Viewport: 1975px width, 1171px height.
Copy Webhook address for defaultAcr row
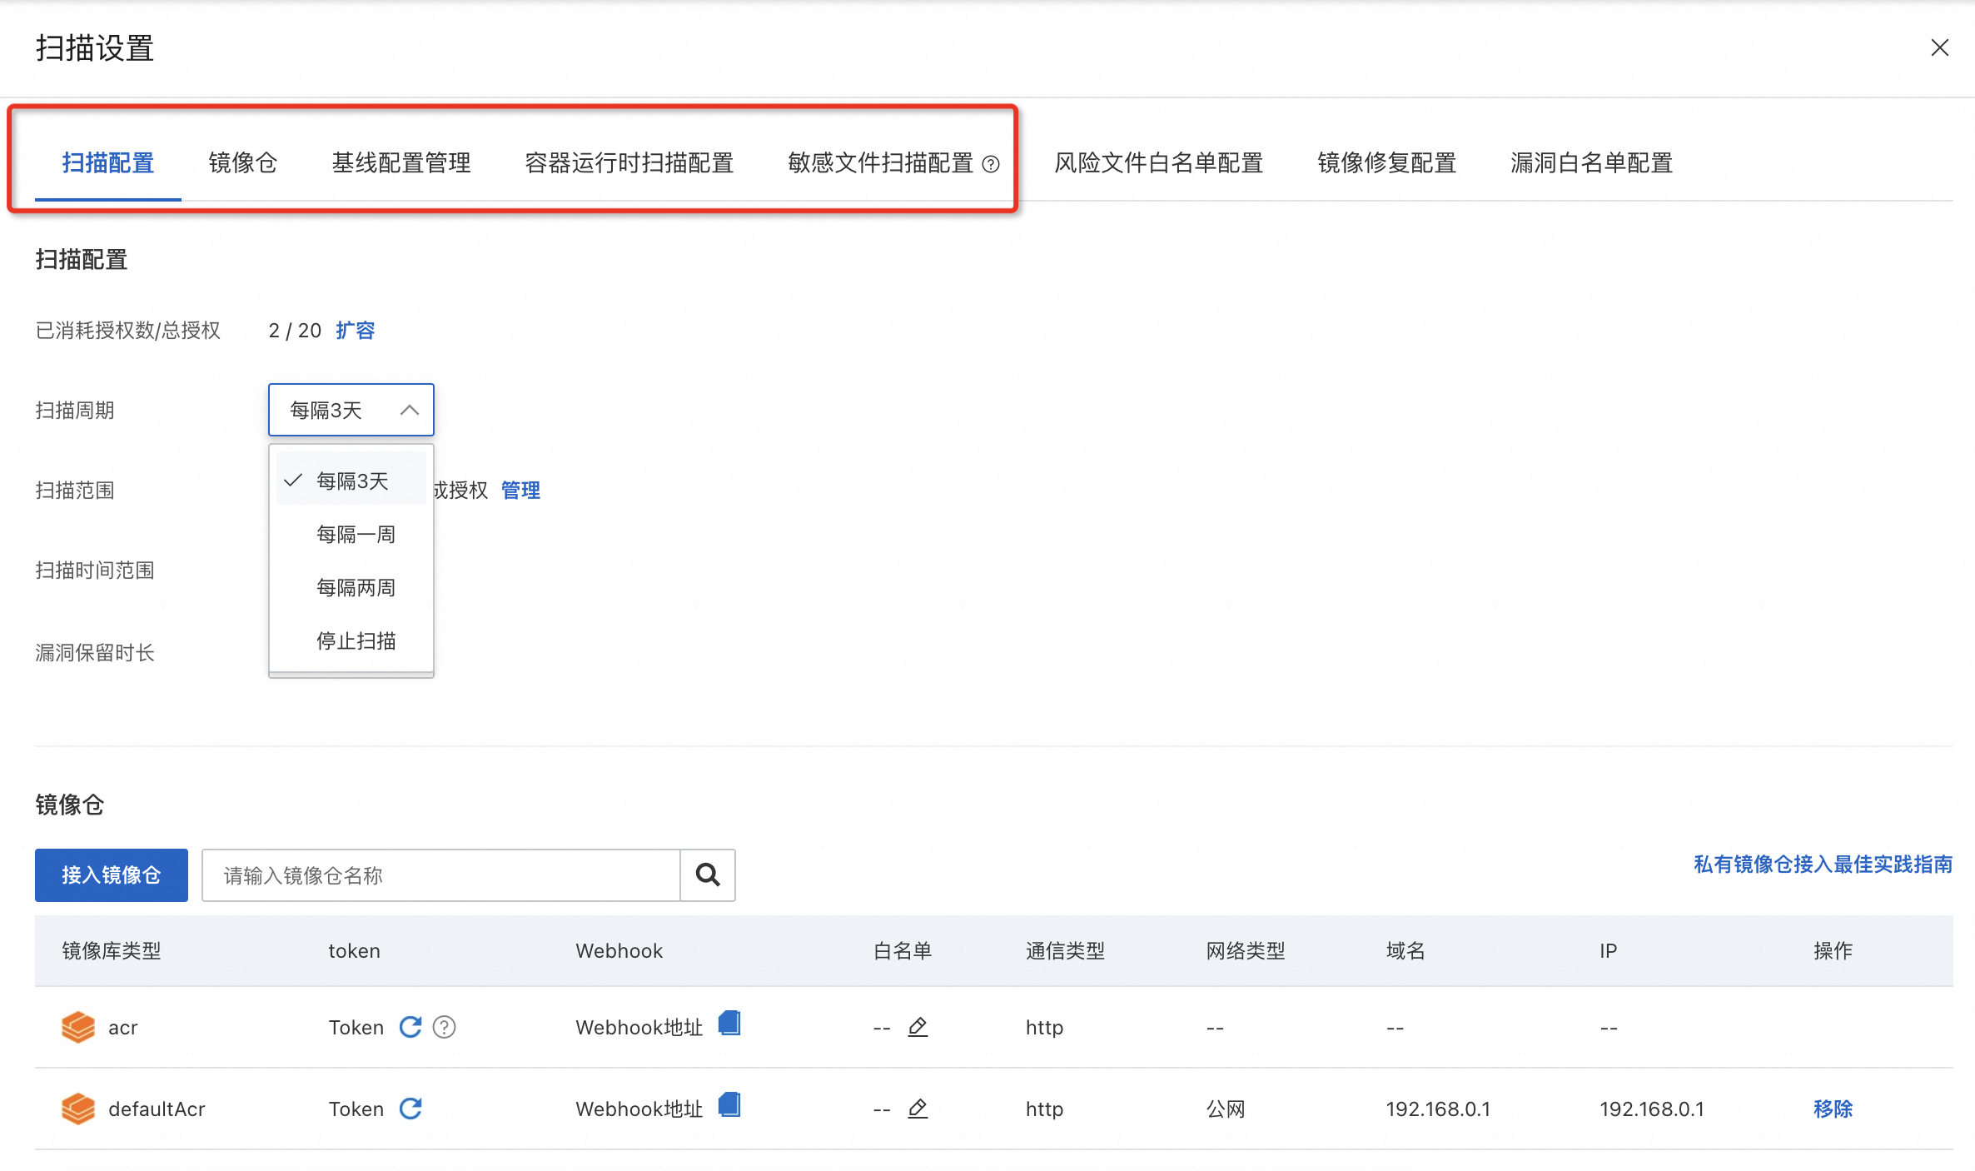pyautogui.click(x=729, y=1105)
